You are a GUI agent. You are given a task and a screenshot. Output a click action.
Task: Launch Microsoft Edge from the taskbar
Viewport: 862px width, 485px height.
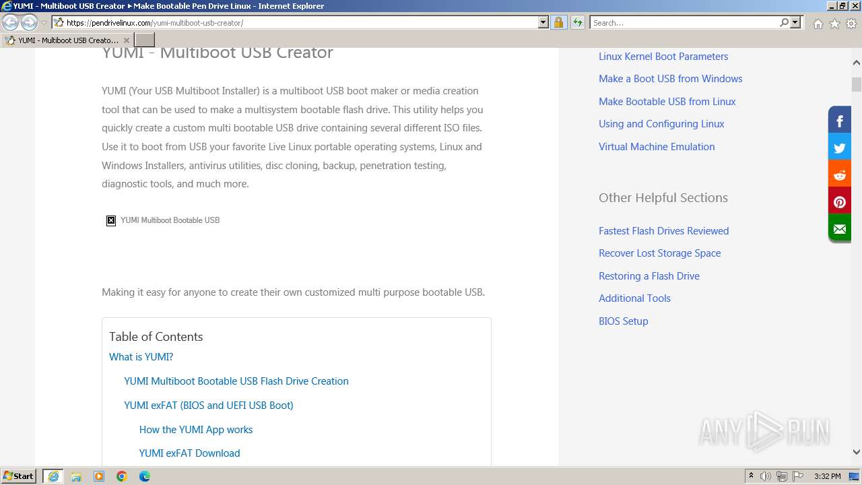tap(145, 476)
